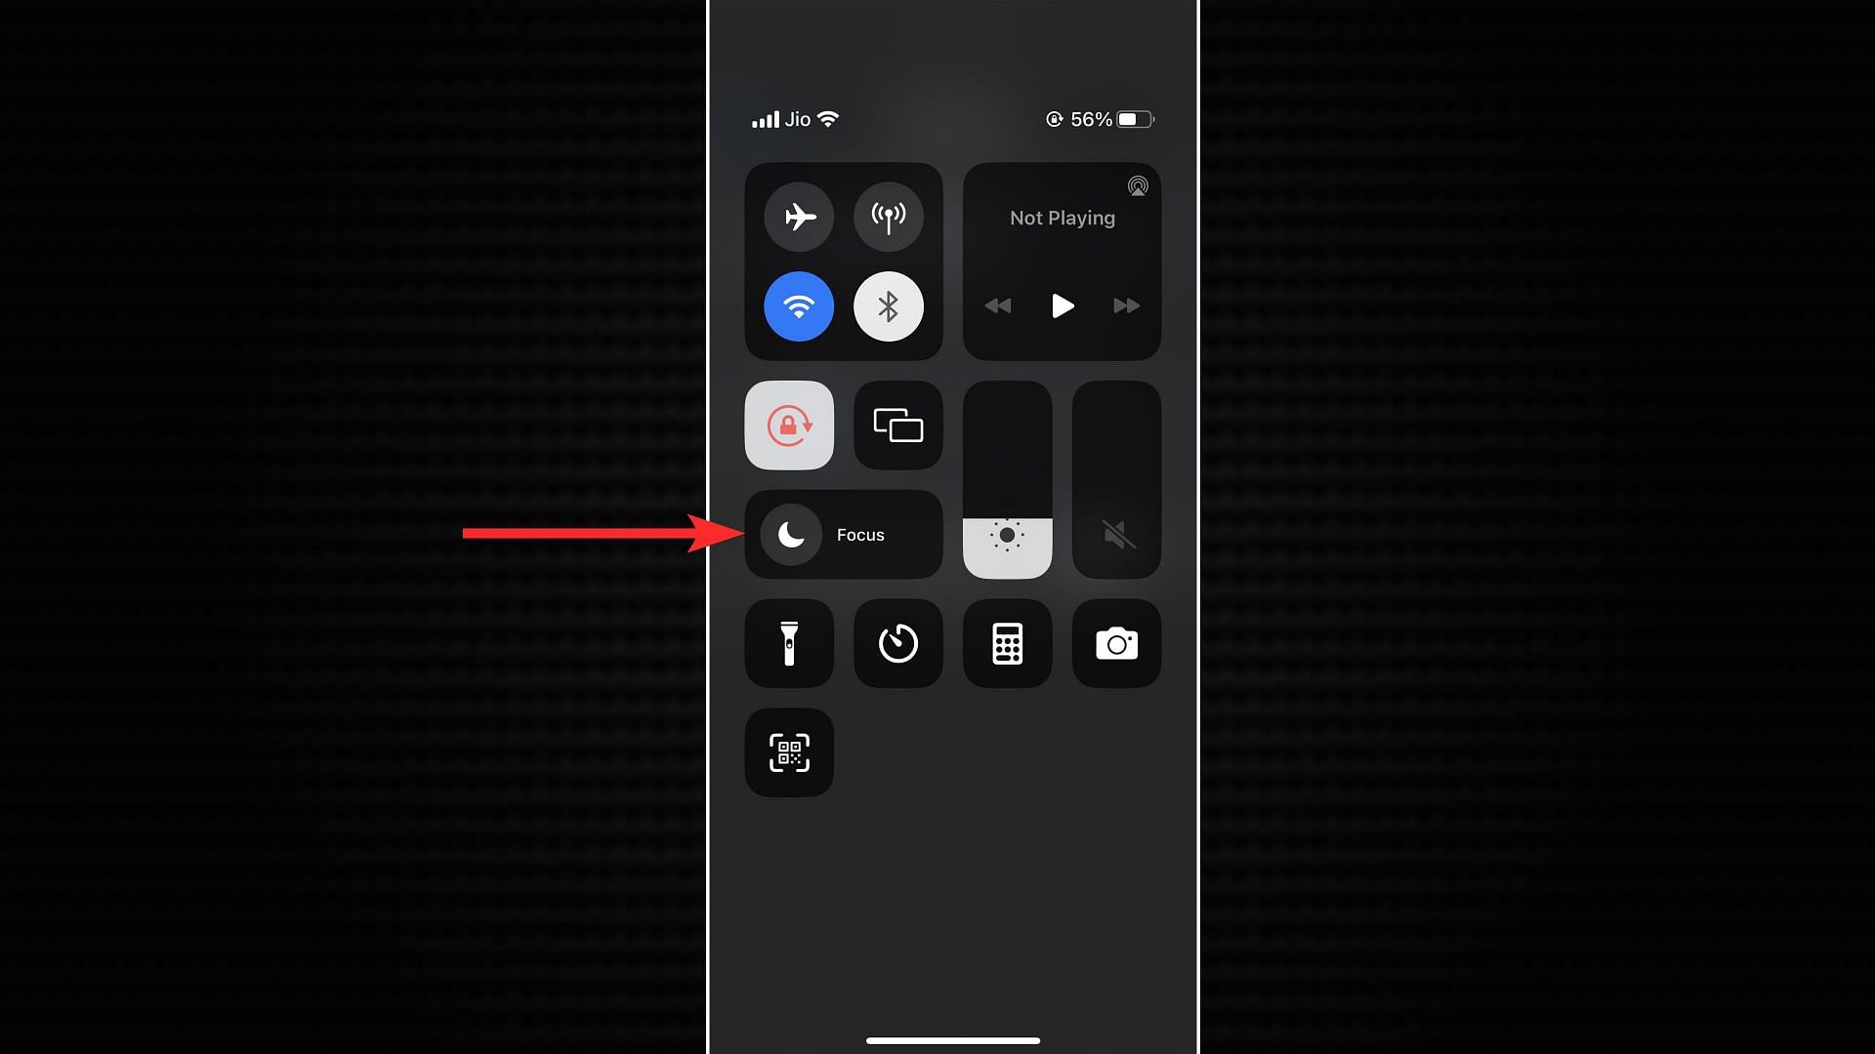Play media in Now Playing
The height and width of the screenshot is (1054, 1875).
point(1062,305)
